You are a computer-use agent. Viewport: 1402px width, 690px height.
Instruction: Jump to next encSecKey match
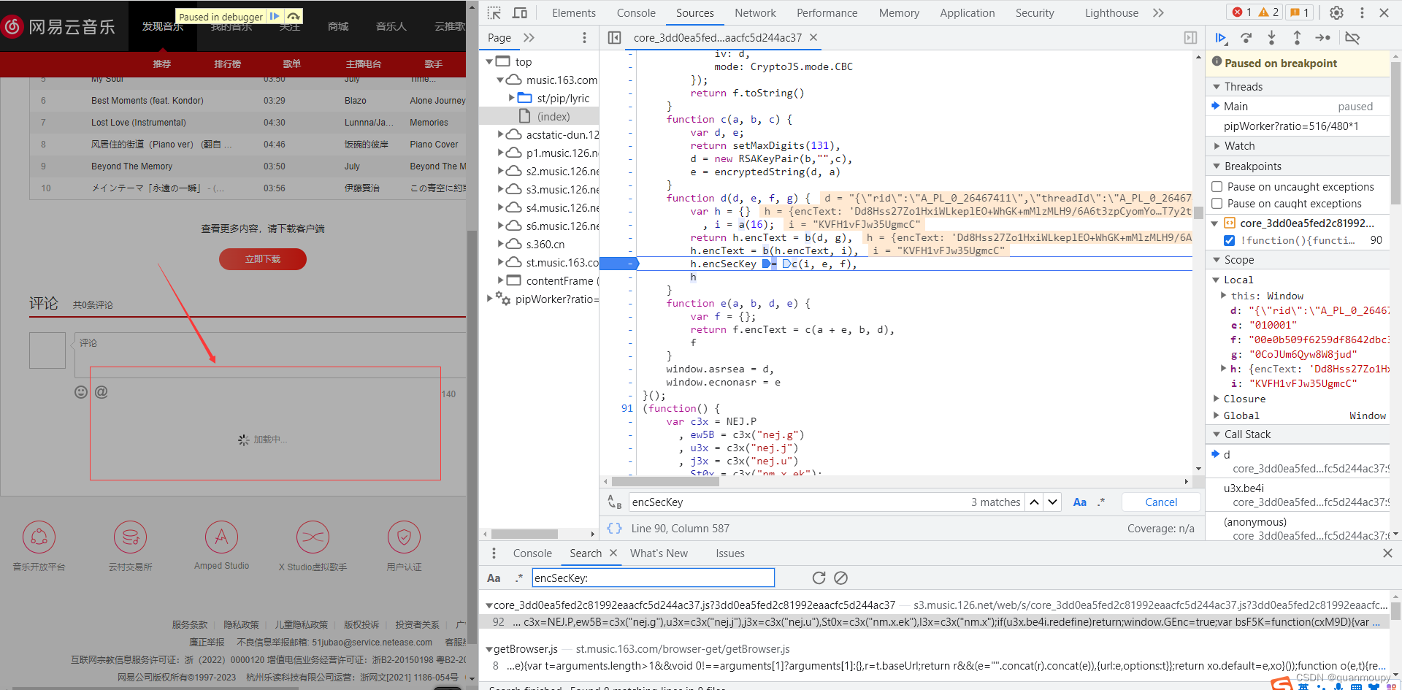point(1052,502)
